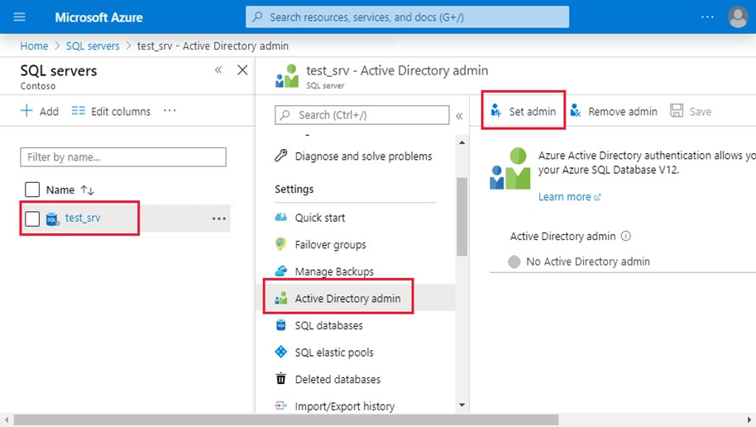Collapse the resource menu with the chevron
Image resolution: width=756 pixels, height=427 pixels.
459,116
